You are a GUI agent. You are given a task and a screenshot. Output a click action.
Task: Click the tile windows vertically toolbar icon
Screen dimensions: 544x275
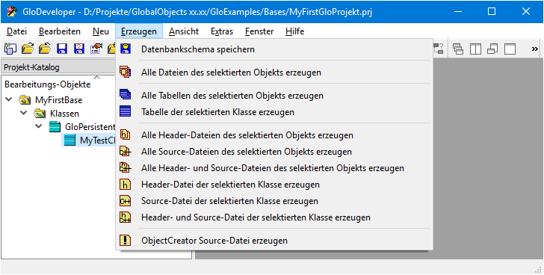[x=475, y=49]
